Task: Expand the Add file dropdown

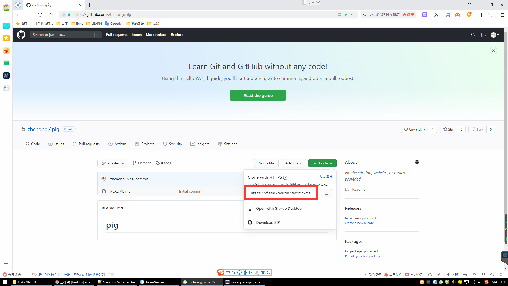Action: coord(293,163)
